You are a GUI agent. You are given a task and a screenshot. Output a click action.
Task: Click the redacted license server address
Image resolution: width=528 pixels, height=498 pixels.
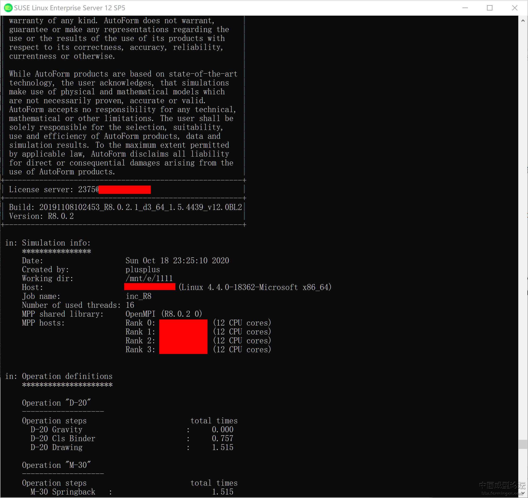tap(125, 190)
